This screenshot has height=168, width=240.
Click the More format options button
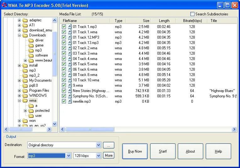[109, 155]
